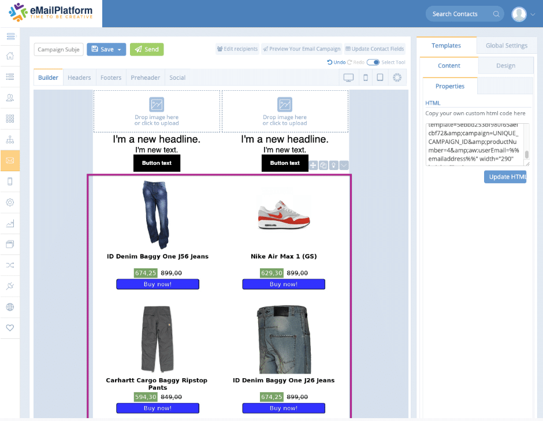Open the hierarchy icon in sidebar
Image resolution: width=543 pixels, height=421 pixels.
10,140
